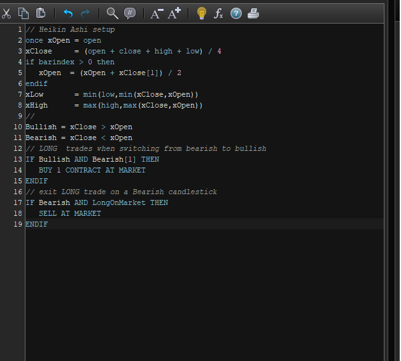Click the empty editor area below the code

204,293
